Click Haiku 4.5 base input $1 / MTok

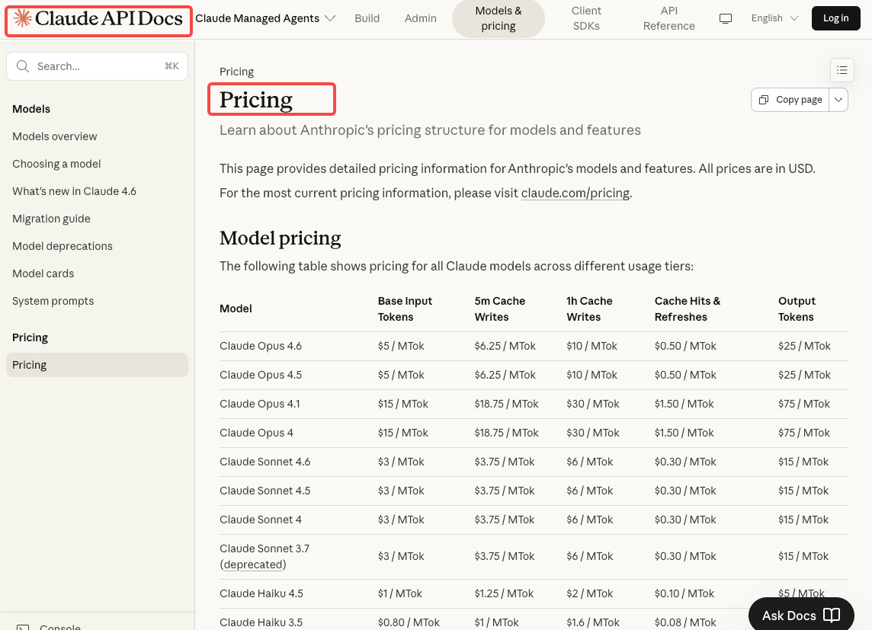(x=400, y=593)
